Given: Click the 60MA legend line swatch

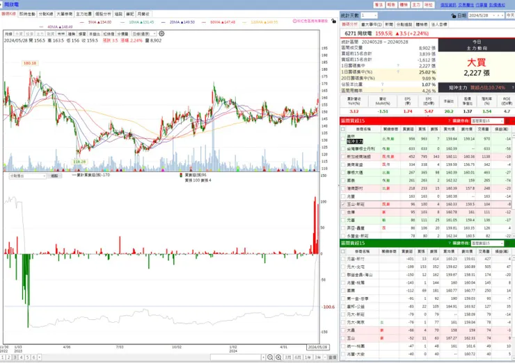Looking at the screenshot, I should coord(204,22).
